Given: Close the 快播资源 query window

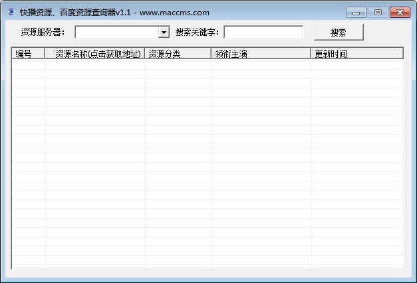Looking at the screenshot, I should [x=400, y=12].
